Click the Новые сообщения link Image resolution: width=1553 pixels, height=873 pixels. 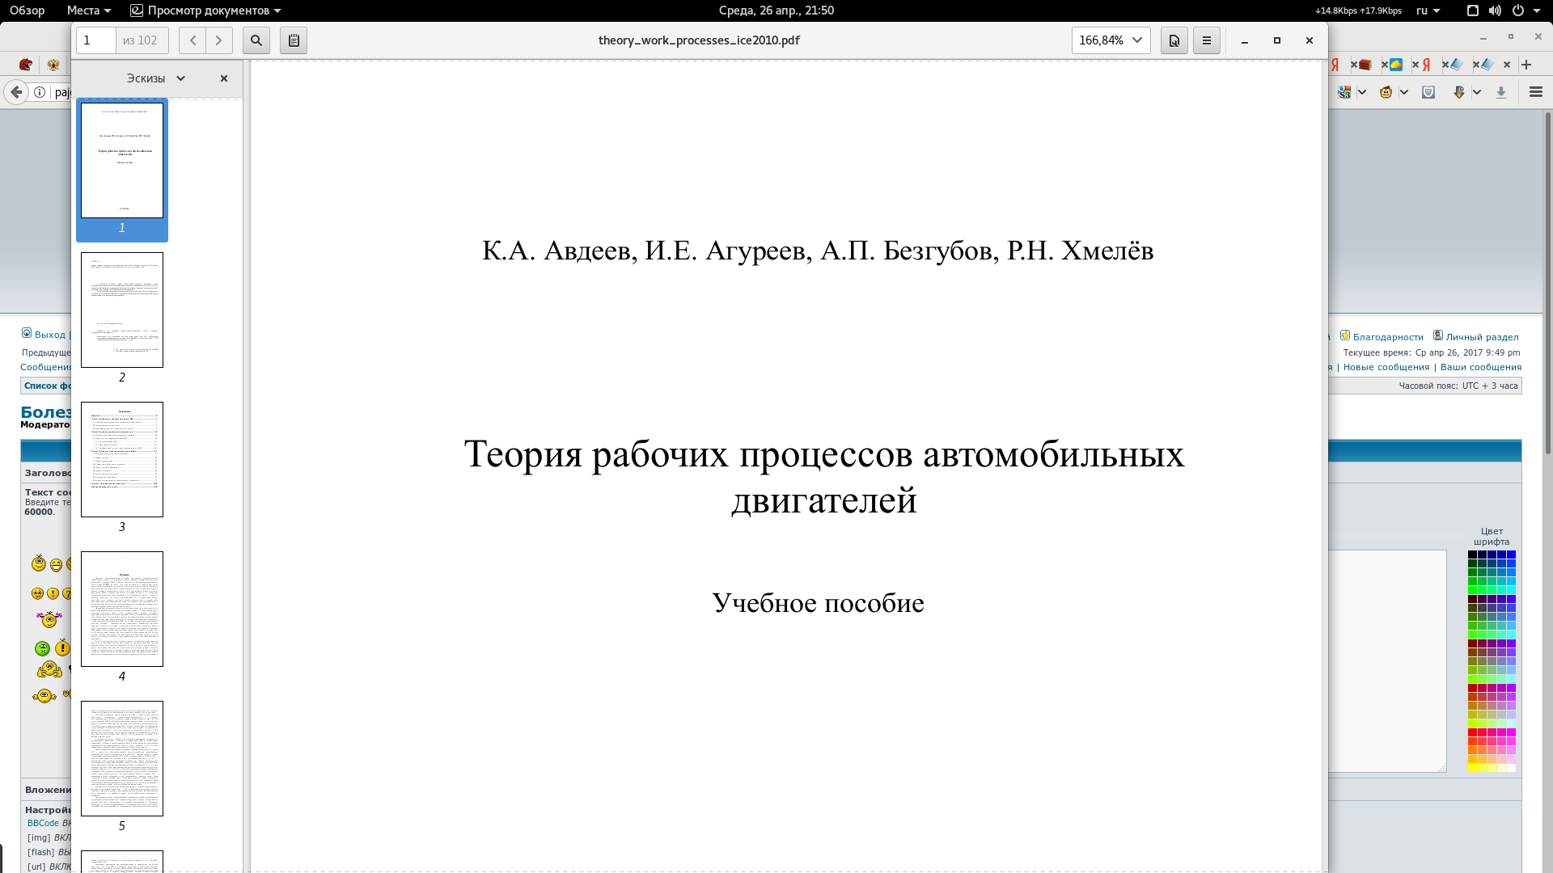tap(1386, 367)
